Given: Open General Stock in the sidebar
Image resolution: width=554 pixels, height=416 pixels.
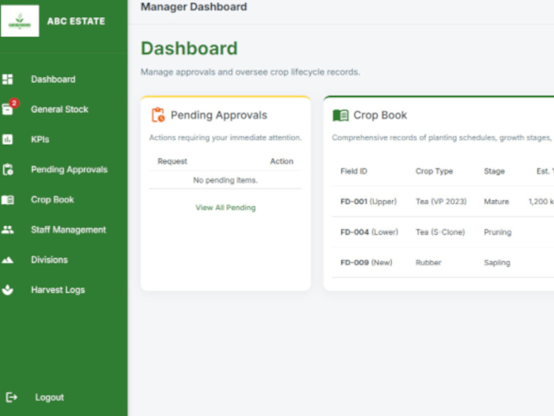Looking at the screenshot, I should 59,109.
